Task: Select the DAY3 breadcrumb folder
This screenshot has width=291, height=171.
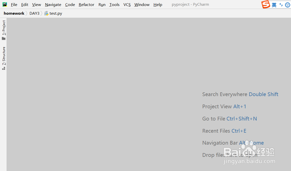Action: point(34,13)
